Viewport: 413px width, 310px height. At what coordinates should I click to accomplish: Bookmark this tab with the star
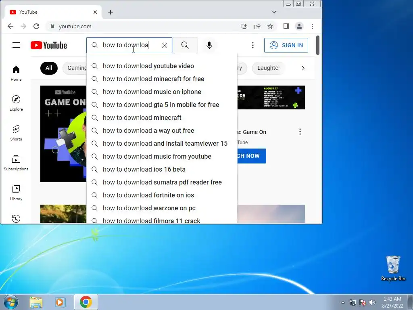(x=270, y=26)
